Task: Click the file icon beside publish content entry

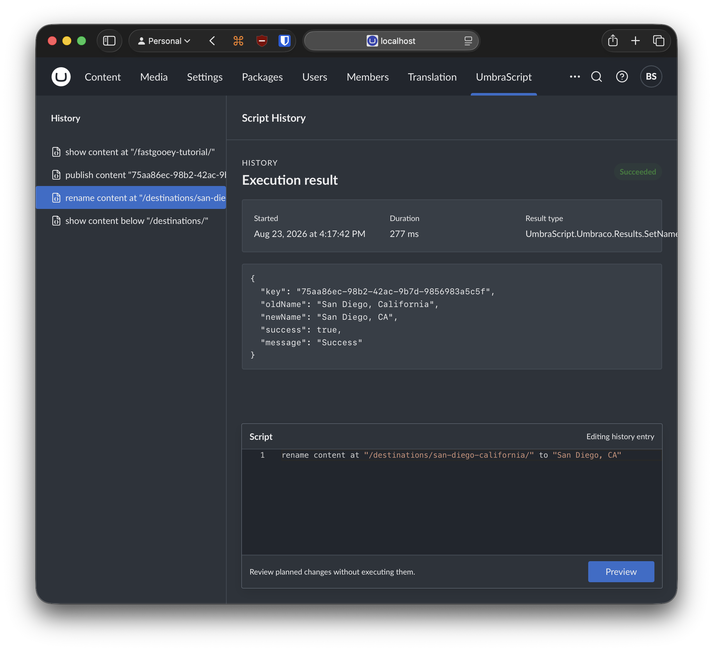Action: pos(56,175)
